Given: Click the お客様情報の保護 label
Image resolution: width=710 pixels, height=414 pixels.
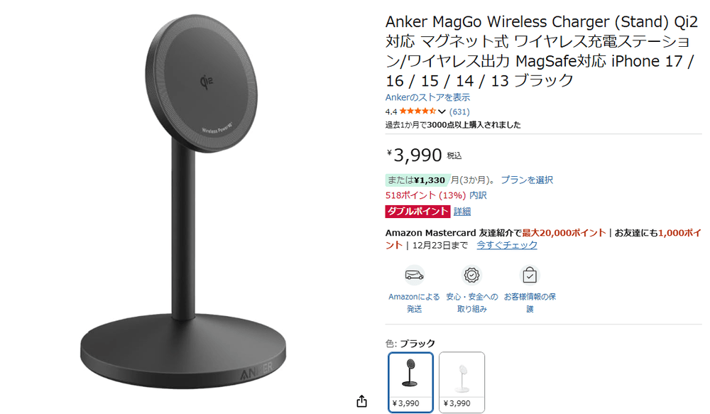Looking at the screenshot, I should click(x=530, y=303).
